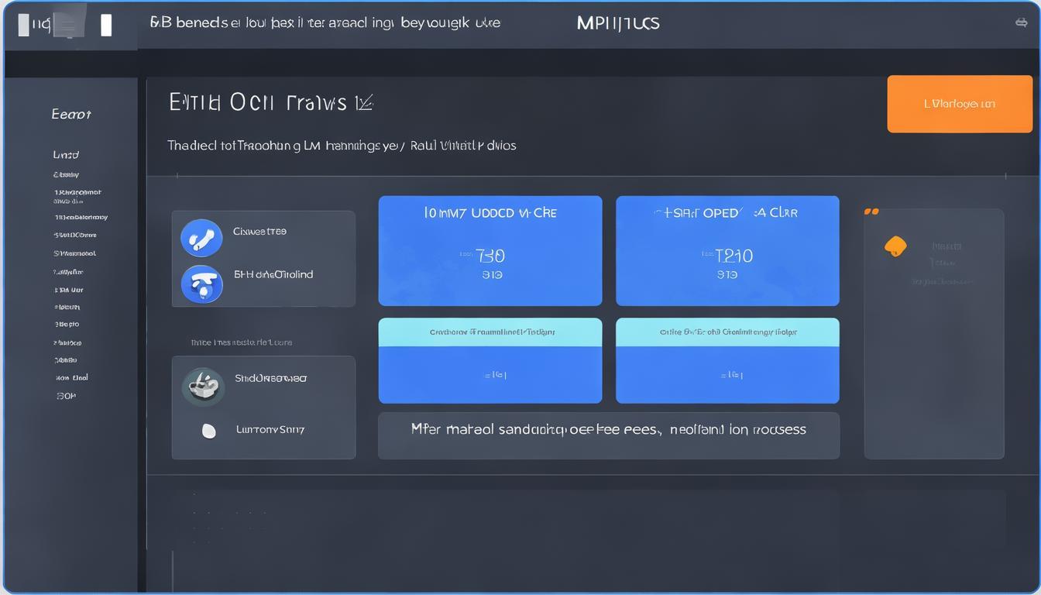Open the blue card showing 'T210'

[x=727, y=251]
